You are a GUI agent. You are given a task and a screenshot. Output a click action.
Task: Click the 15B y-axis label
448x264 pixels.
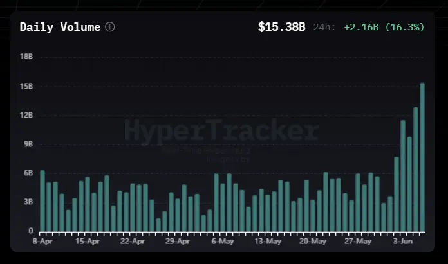[26, 86]
